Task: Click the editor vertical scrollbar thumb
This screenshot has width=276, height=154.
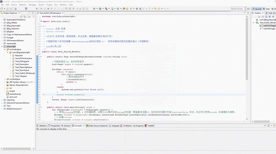Action: (x=247, y=49)
